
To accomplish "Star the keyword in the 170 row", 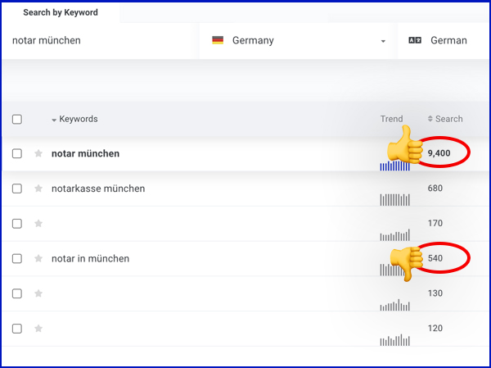I will click(38, 224).
